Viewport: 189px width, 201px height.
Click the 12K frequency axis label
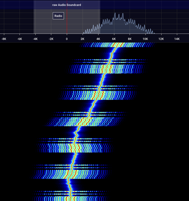161,39
